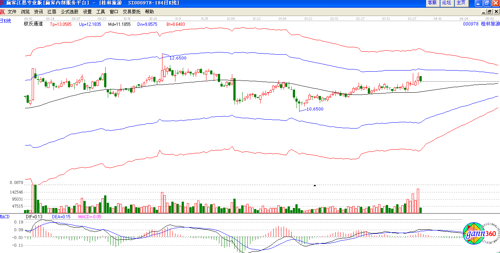Click the 000978 桂林旅游 stock label
500x253 pixels.
[481, 24]
